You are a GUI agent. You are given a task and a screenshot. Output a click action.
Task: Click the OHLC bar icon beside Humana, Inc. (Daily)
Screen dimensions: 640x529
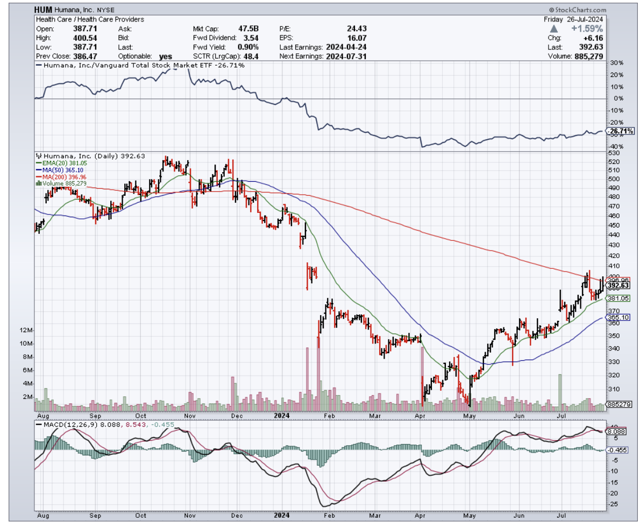point(38,156)
